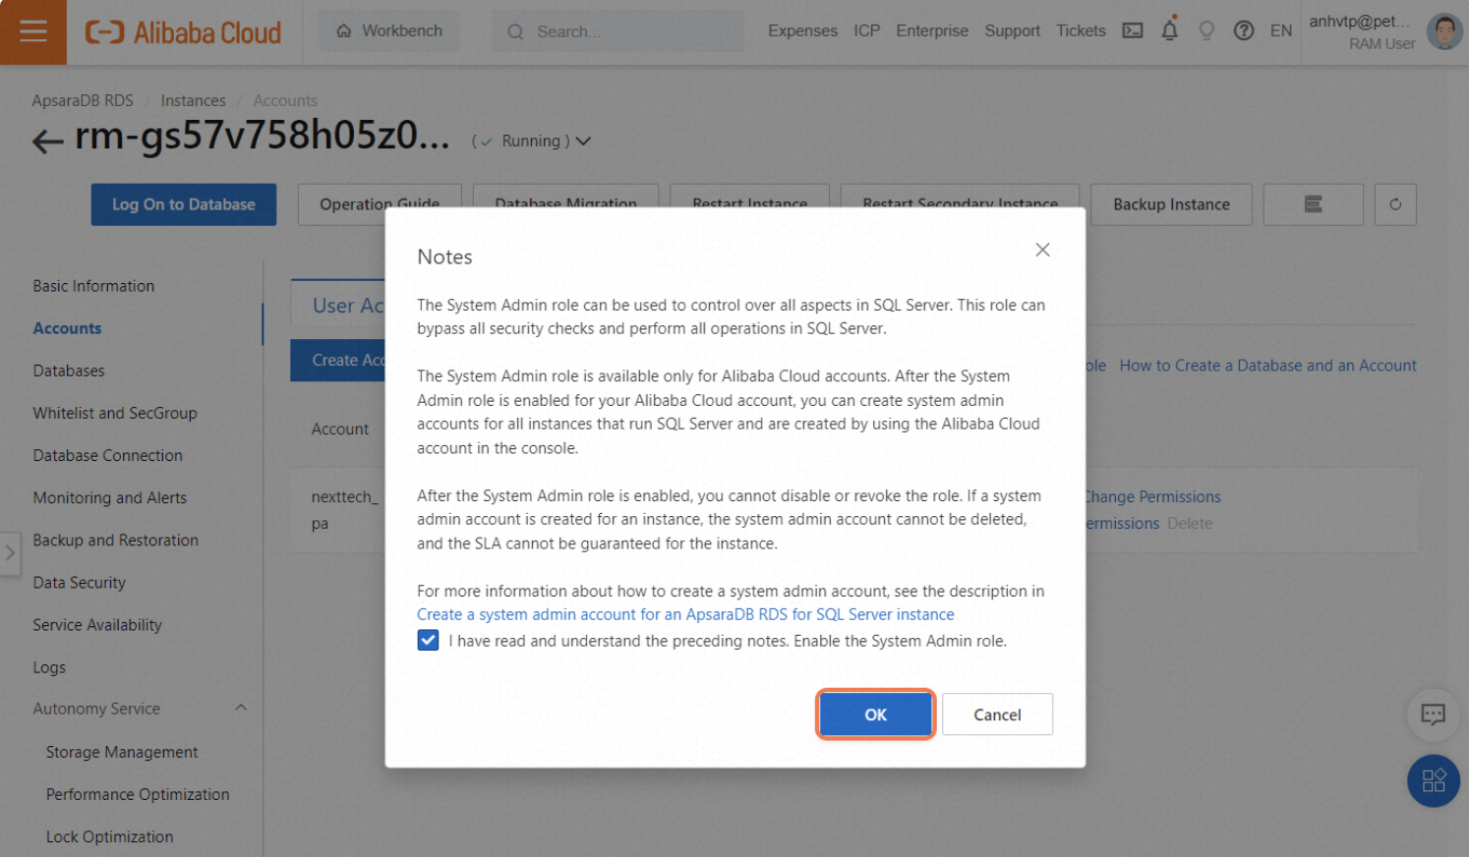This screenshot has width=1469, height=857.
Task: Expand the collapsed left side handle
Action: [10, 553]
